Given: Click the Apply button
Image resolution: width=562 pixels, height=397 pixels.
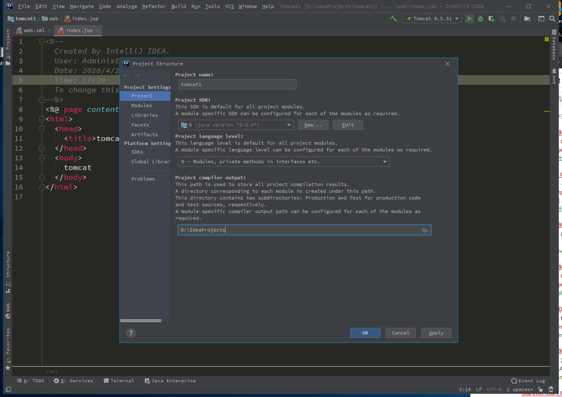Looking at the screenshot, I should (436, 333).
